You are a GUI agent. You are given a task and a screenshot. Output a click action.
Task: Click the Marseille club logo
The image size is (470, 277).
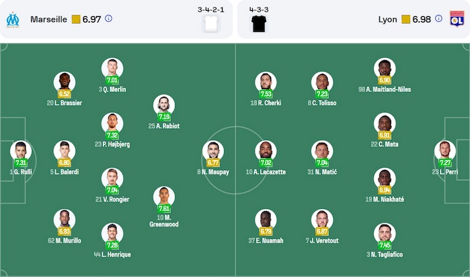pos(12,19)
